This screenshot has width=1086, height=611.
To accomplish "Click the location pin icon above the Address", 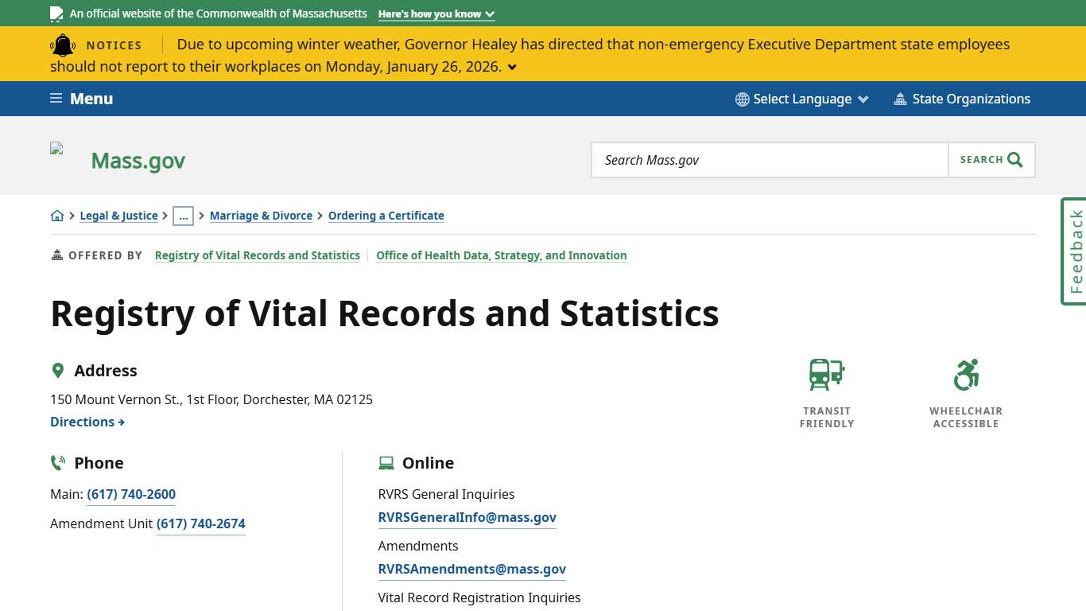I will pyautogui.click(x=57, y=369).
